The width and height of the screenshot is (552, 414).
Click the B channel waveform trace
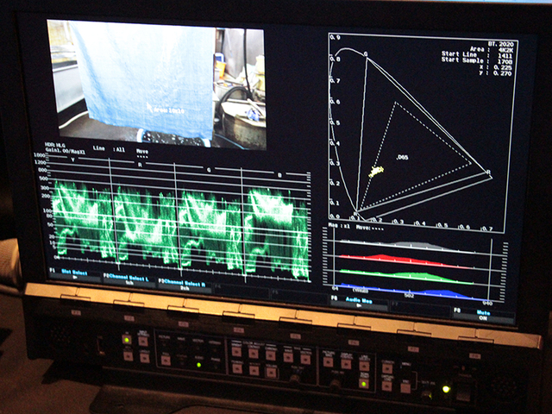(x=278, y=232)
